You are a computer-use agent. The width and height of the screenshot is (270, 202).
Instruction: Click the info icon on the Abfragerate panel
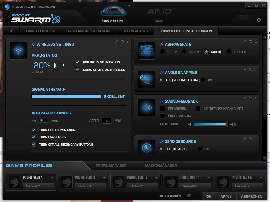[x=256, y=41]
